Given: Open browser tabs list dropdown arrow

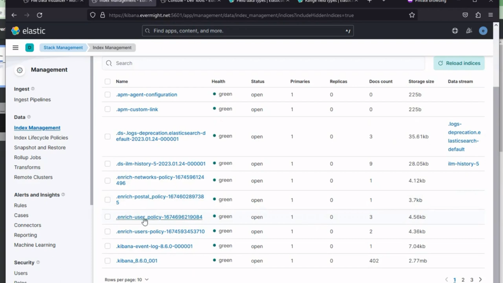Looking at the screenshot, I should (384, 1).
